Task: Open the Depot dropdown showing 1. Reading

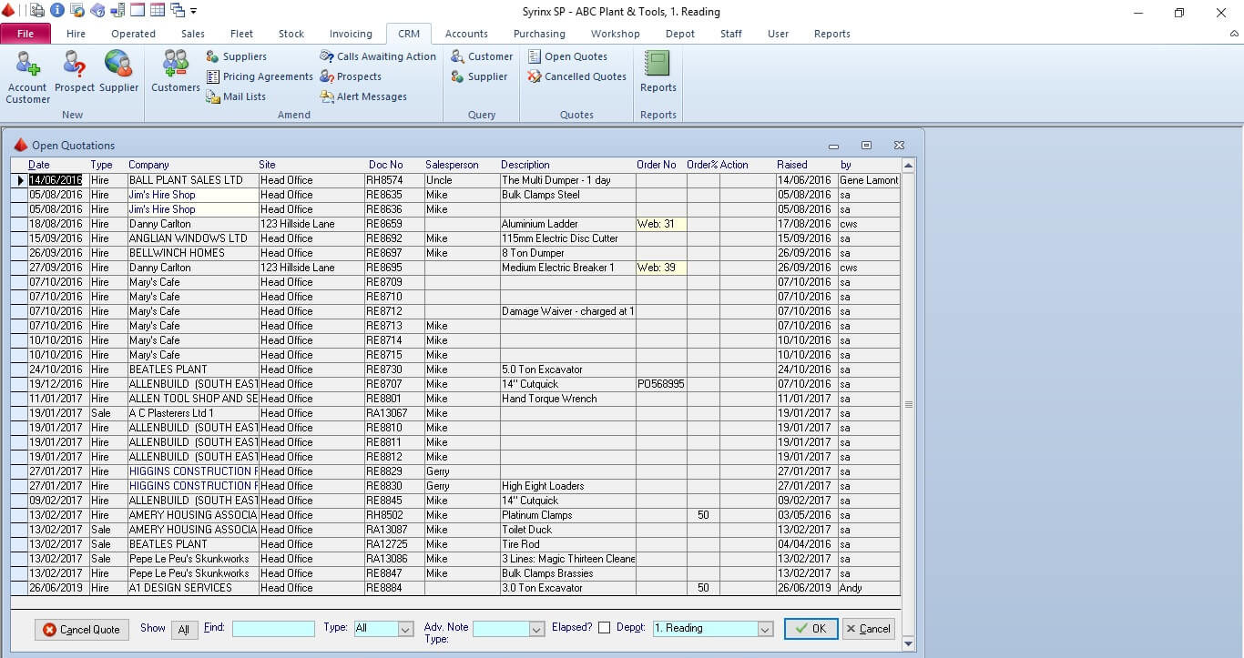Action: (x=766, y=629)
